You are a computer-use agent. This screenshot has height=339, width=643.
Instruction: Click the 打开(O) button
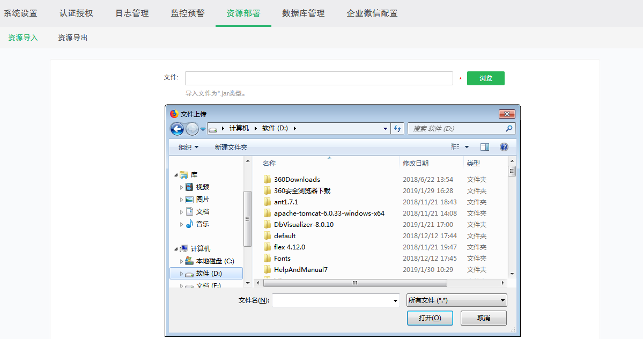(430, 318)
